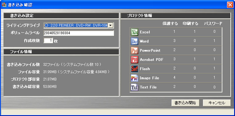Click the Acrobat PDF row label

pos(152,60)
